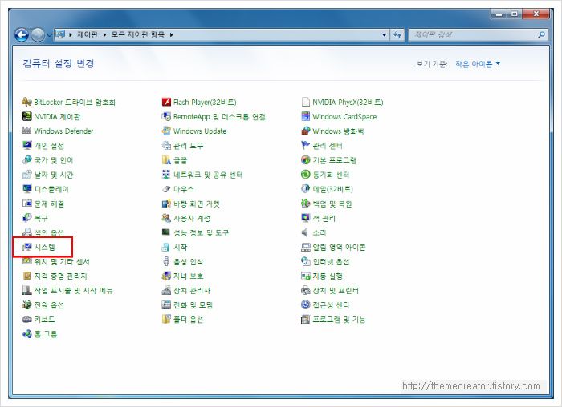Click the 모든 제어판 항목 breadcrumb
This screenshot has width=562, height=407.
pyautogui.click(x=138, y=35)
